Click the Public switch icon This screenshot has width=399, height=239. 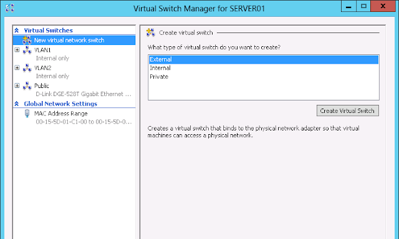[27, 85]
